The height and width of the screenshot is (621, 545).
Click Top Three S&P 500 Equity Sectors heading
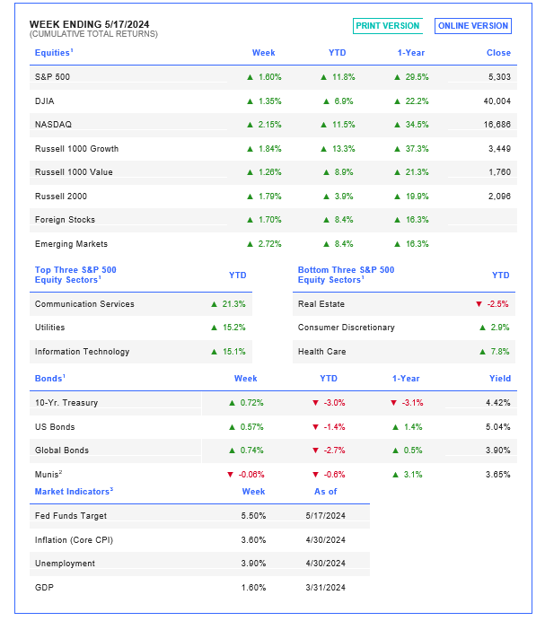(75, 275)
